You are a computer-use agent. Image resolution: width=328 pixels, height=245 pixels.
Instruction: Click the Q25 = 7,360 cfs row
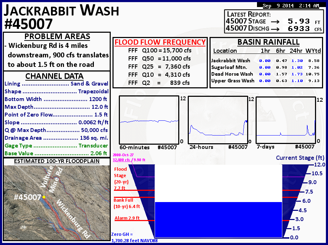click(159, 67)
